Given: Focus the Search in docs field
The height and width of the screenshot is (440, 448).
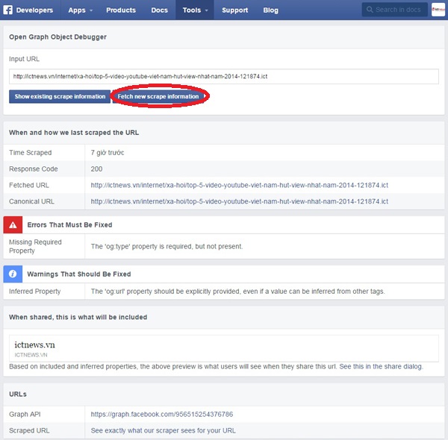Looking at the screenshot, I should coord(394,10).
